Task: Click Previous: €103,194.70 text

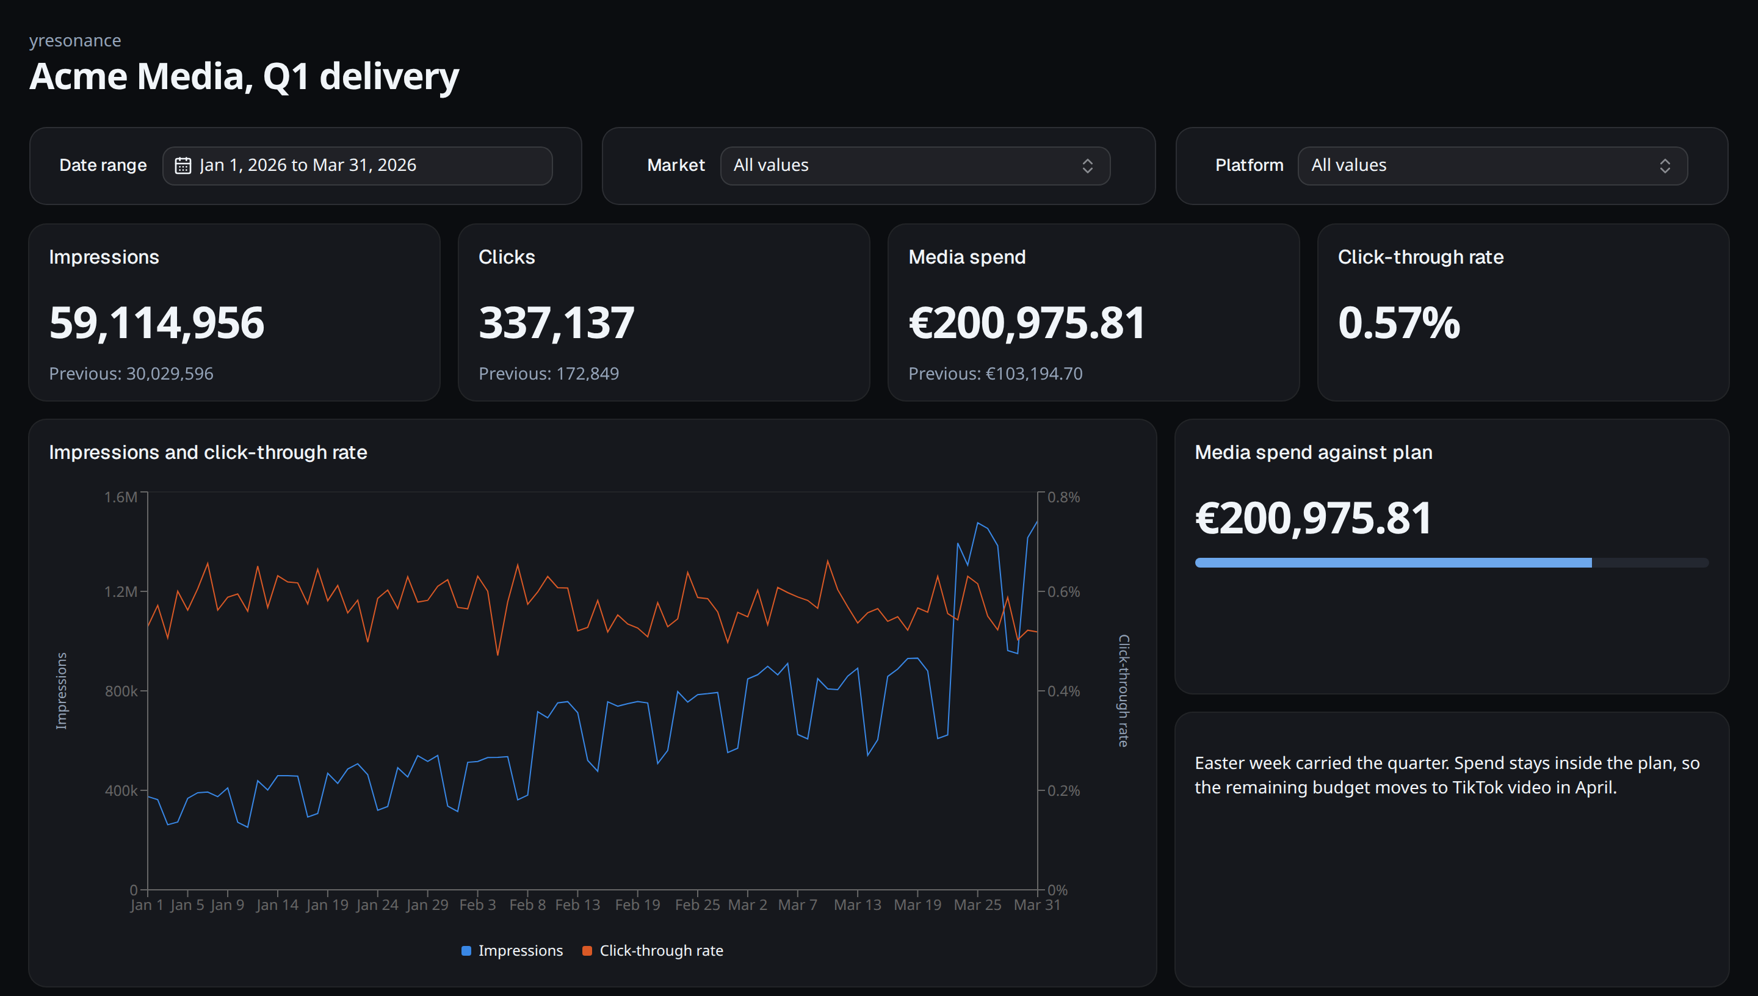Action: click(x=994, y=374)
